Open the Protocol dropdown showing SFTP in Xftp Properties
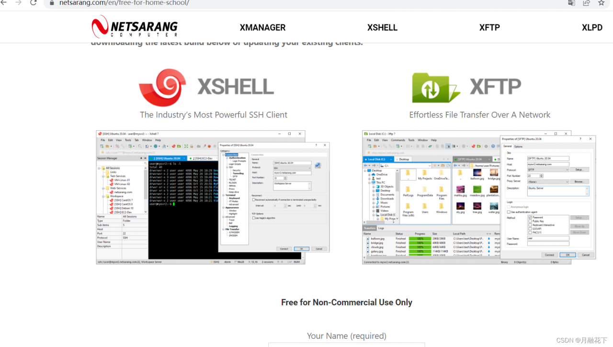The height and width of the screenshot is (347, 613). (548, 170)
